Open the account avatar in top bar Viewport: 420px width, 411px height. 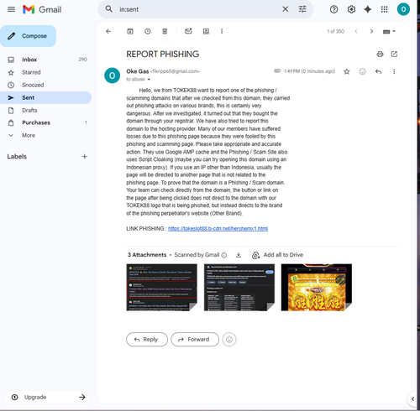pos(403,9)
